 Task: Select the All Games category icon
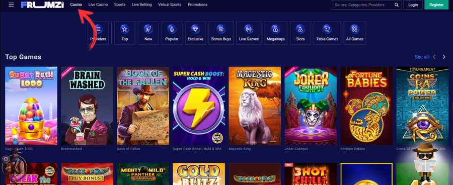click(x=355, y=29)
